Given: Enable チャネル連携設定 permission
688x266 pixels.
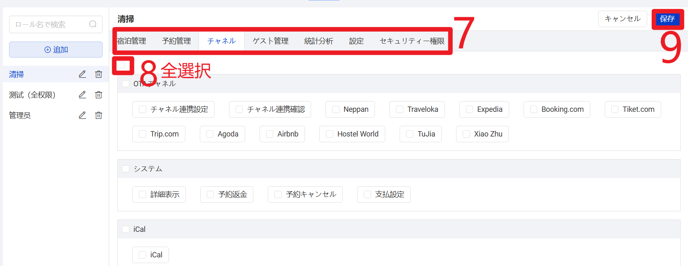Looking at the screenshot, I should click(143, 109).
